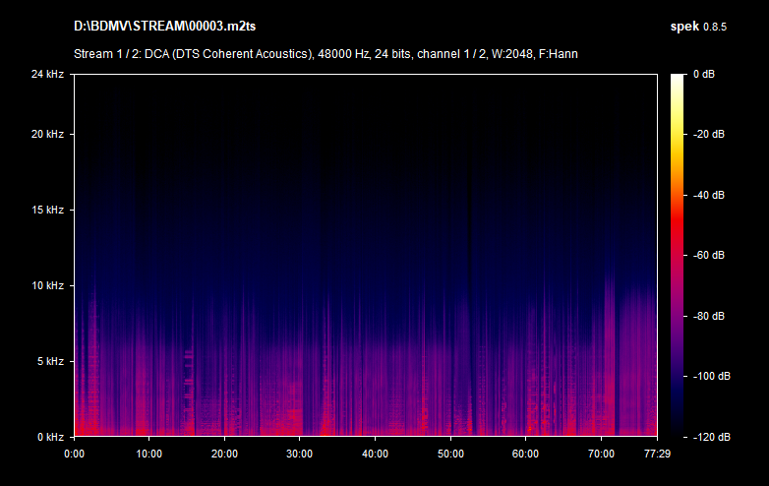Screen dimensions: 769x486
Task: Click the red section of the color scale
Action: [678, 246]
